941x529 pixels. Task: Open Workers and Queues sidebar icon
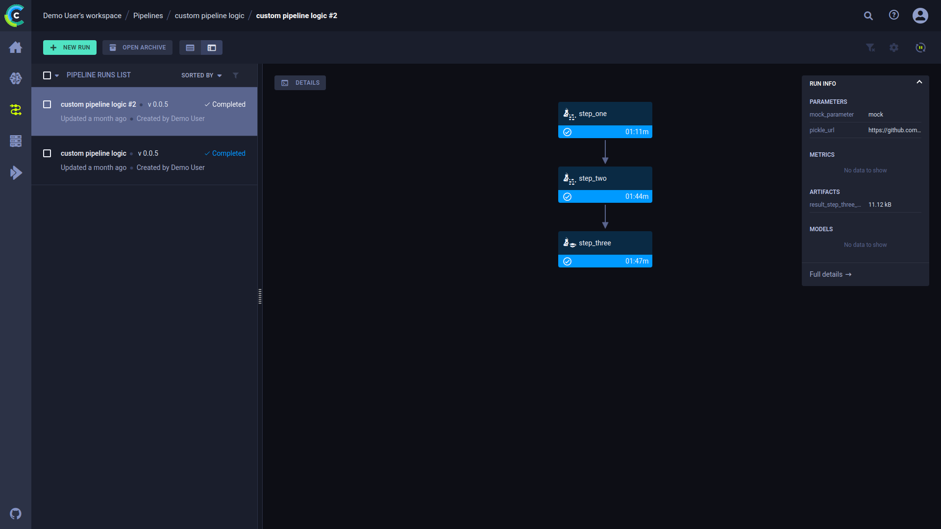tap(16, 172)
